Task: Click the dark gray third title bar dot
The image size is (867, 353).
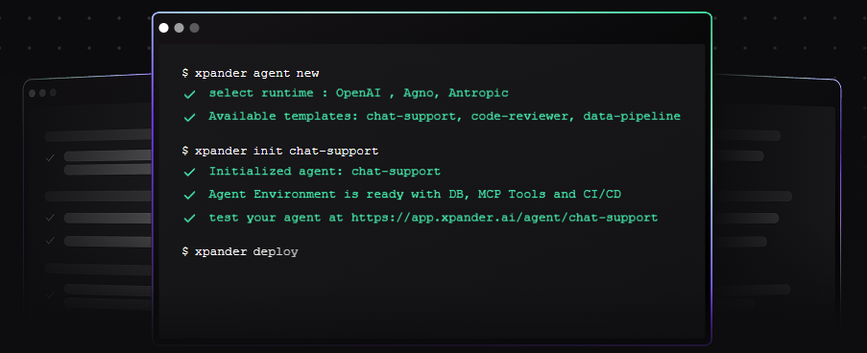Action: (195, 28)
